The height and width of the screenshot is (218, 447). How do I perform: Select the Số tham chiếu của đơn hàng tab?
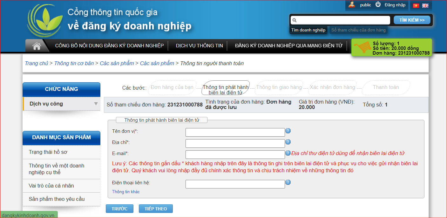pyautogui.click(x=358, y=30)
